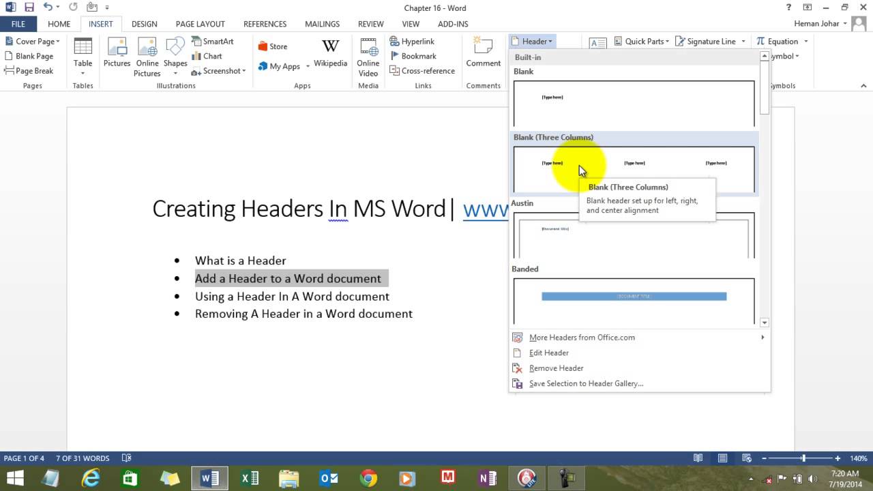Insert a Chart
Image resolution: width=873 pixels, height=491 pixels.
tap(207, 57)
